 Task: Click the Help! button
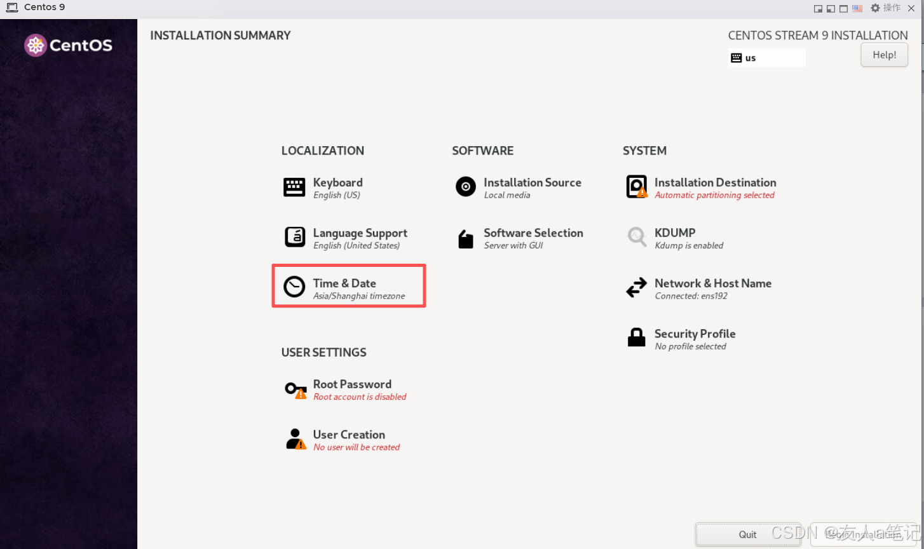884,55
